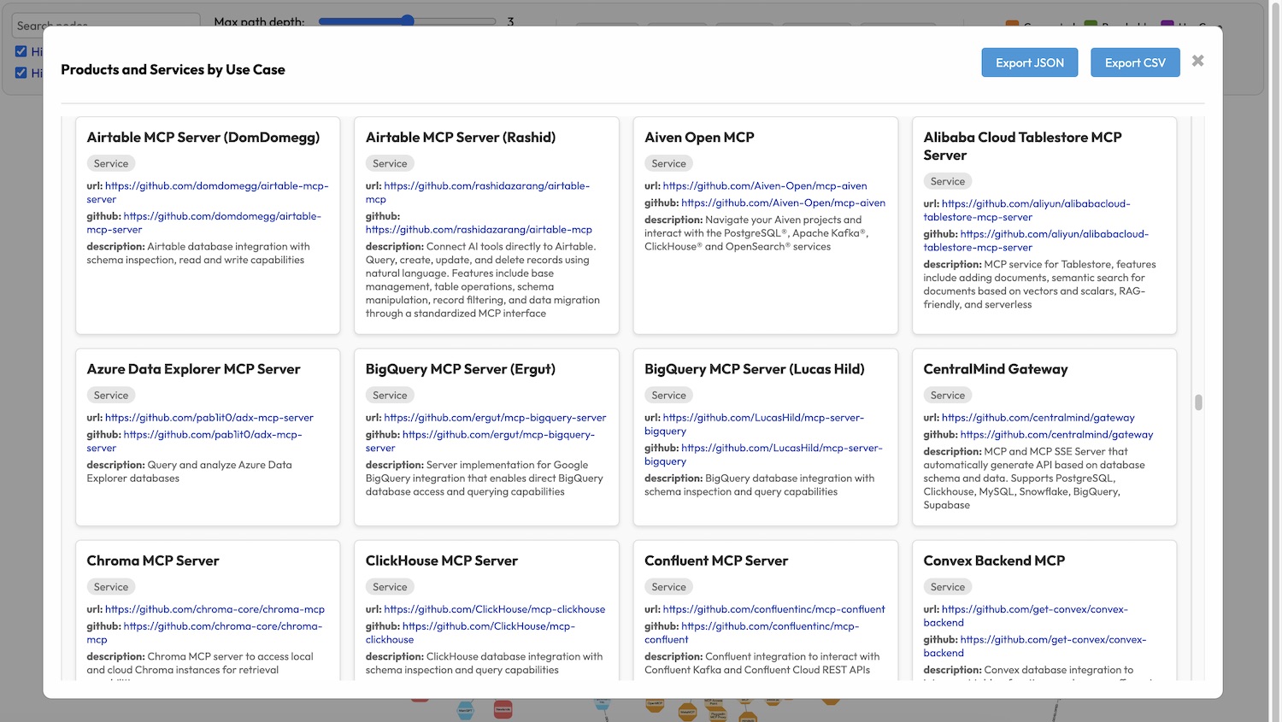Screen dimensions: 1282x722
Task: Click the Airtable MCP Server (Rashid) card title
Action: click(461, 138)
